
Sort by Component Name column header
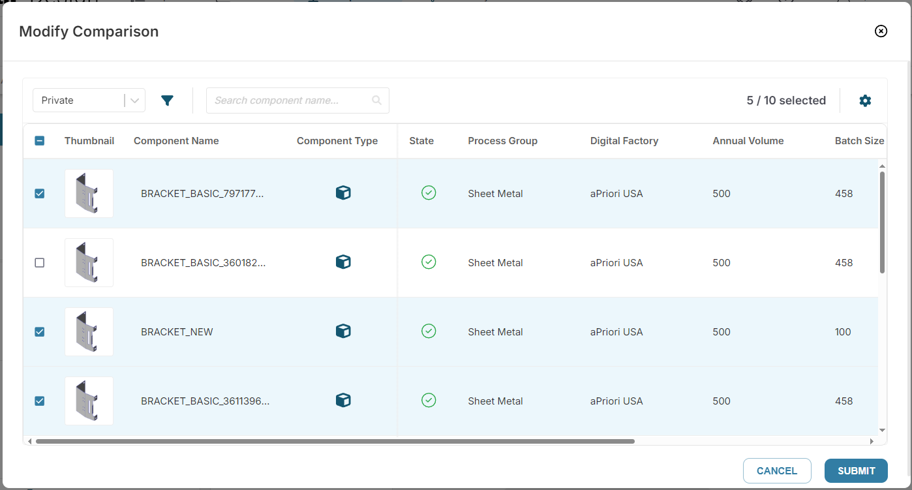[x=176, y=141]
